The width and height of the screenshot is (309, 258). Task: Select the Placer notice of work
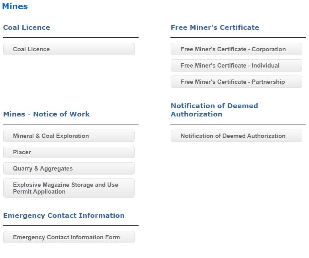tap(69, 152)
